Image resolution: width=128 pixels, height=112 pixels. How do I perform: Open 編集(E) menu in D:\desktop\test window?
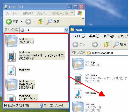(x=94, y=36)
